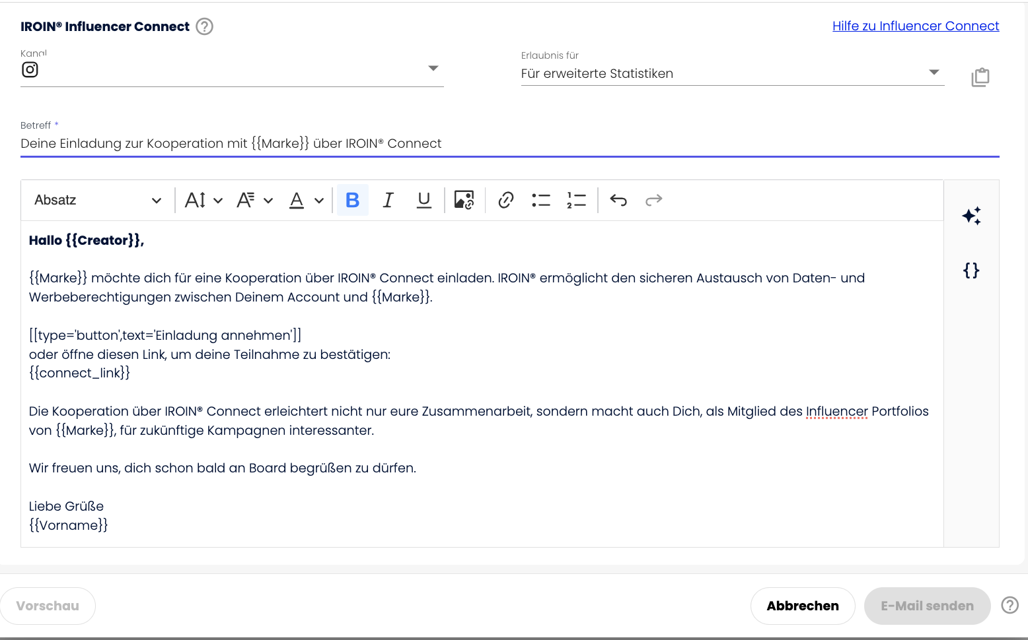Click the clipboard paste icon
Screen dimensions: 1028x640
click(980, 77)
